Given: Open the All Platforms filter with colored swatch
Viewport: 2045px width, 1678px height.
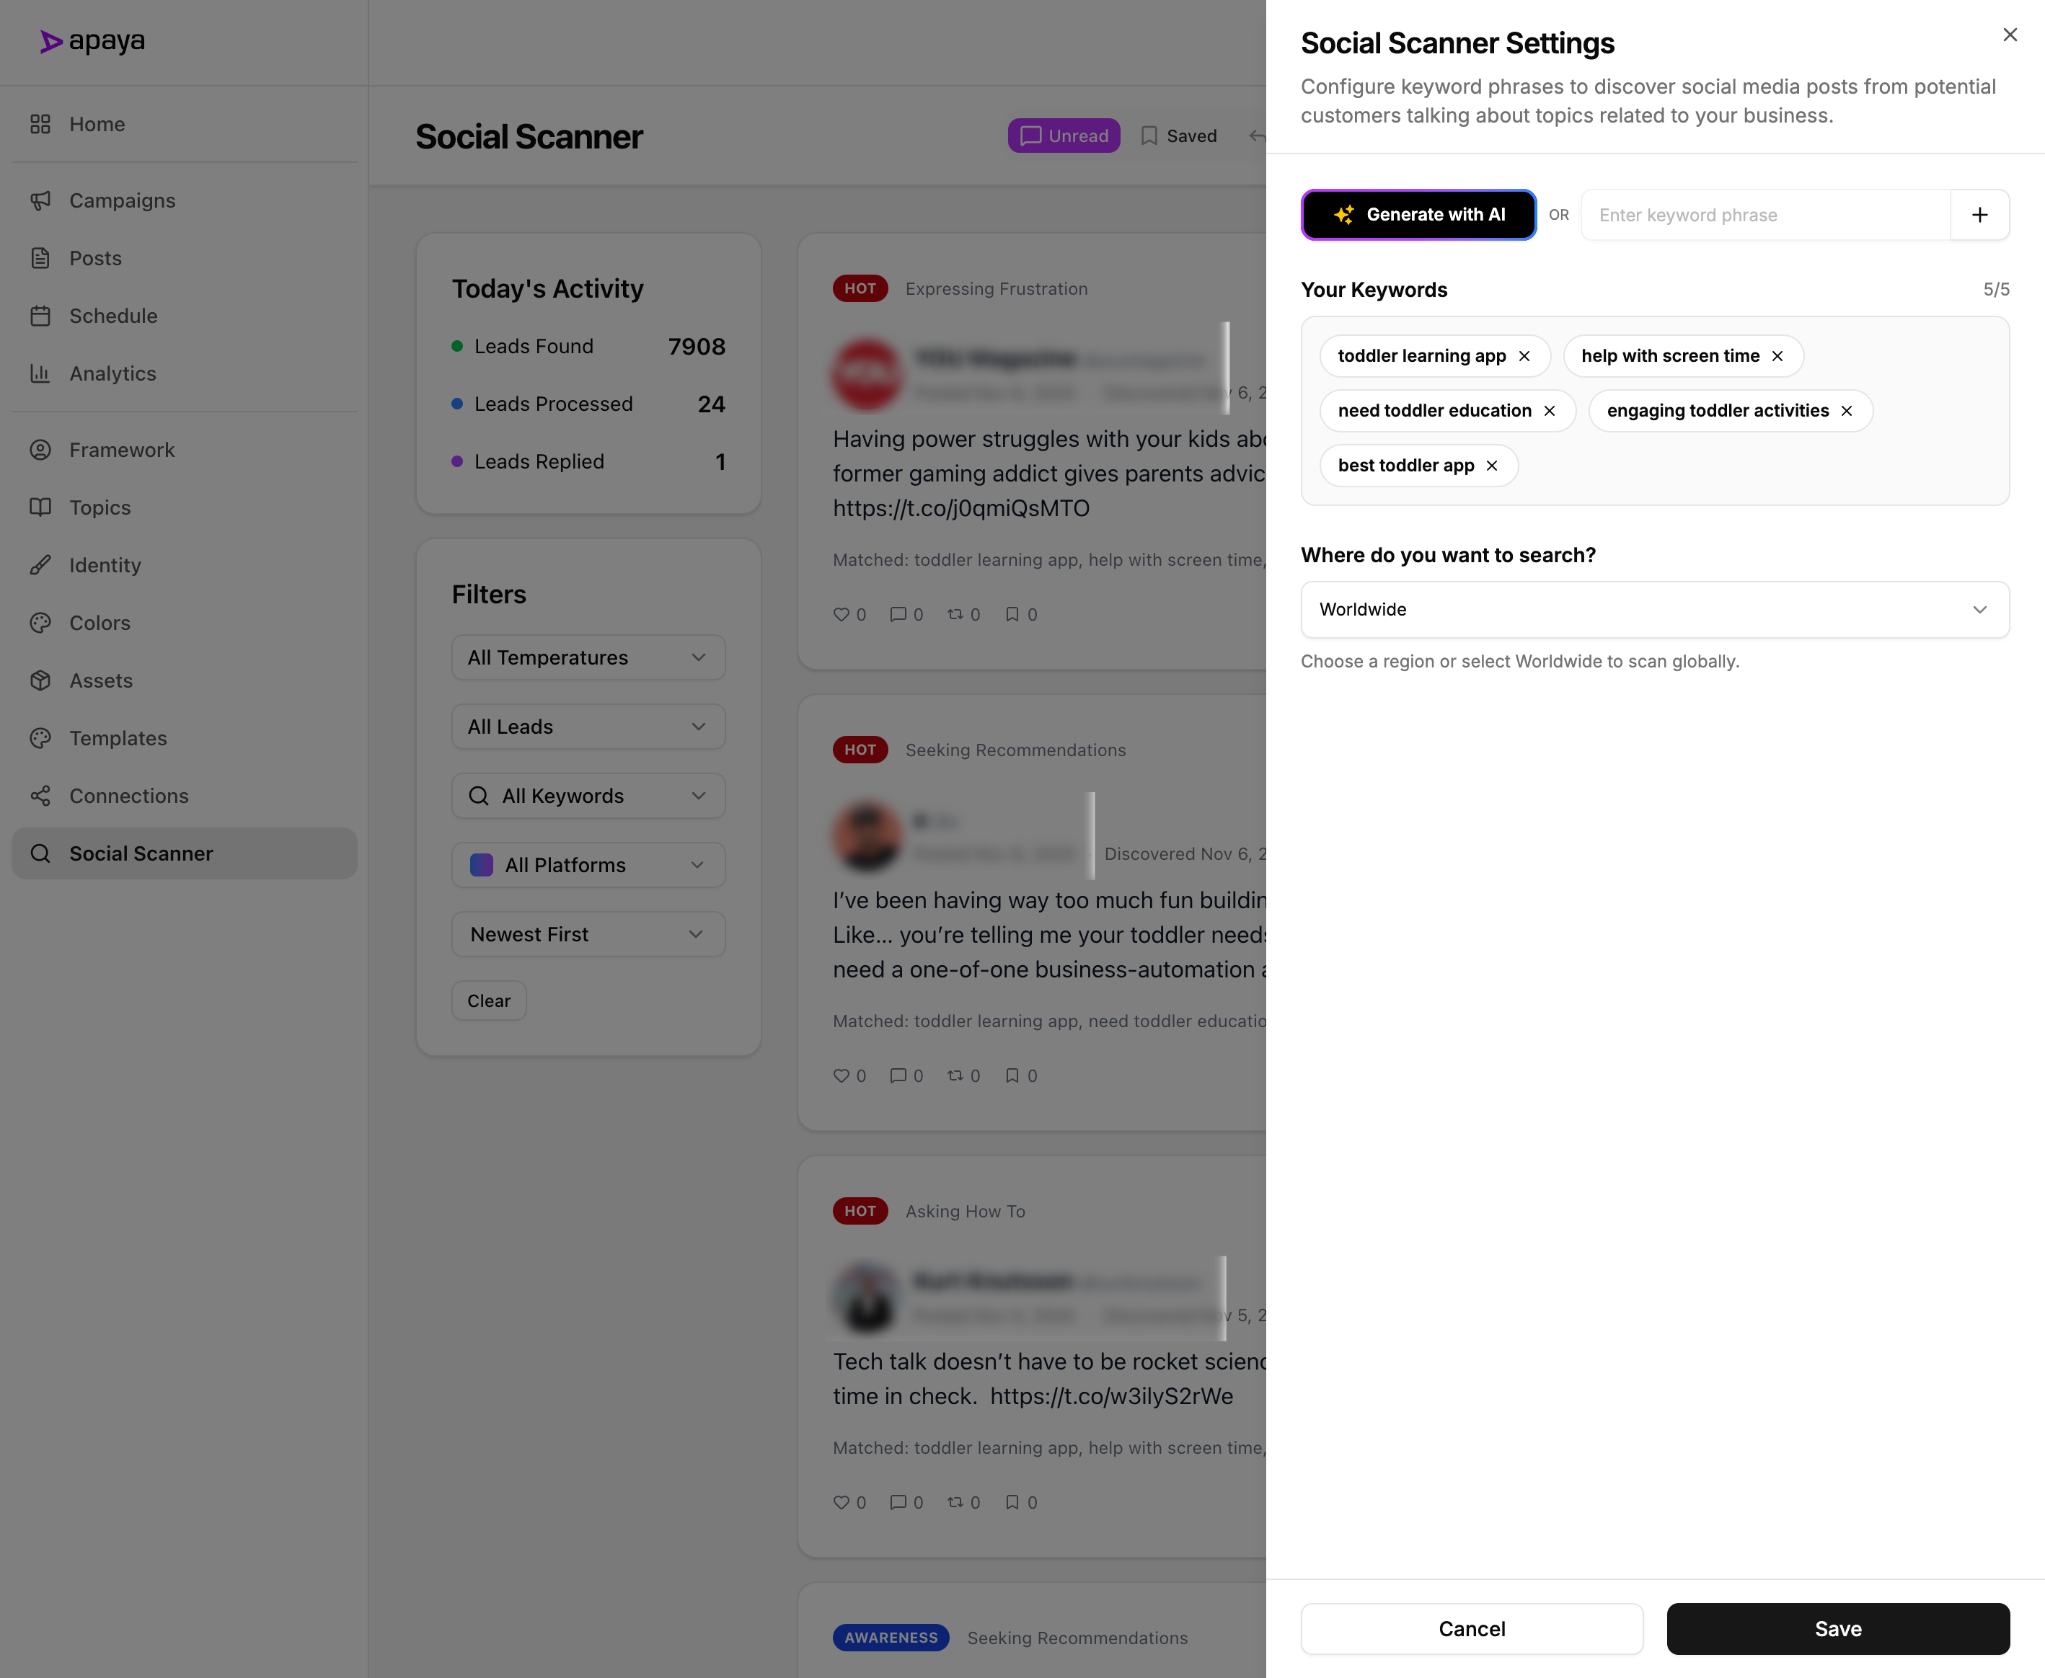Looking at the screenshot, I should tap(588, 865).
